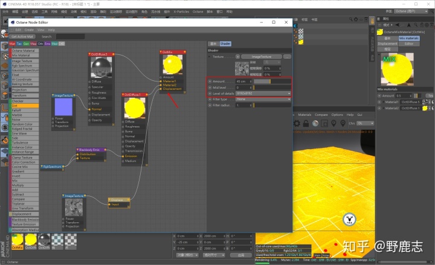The image size is (435, 265).
Task: Click the Live Viewer settings gear icon
Action: 297,123
